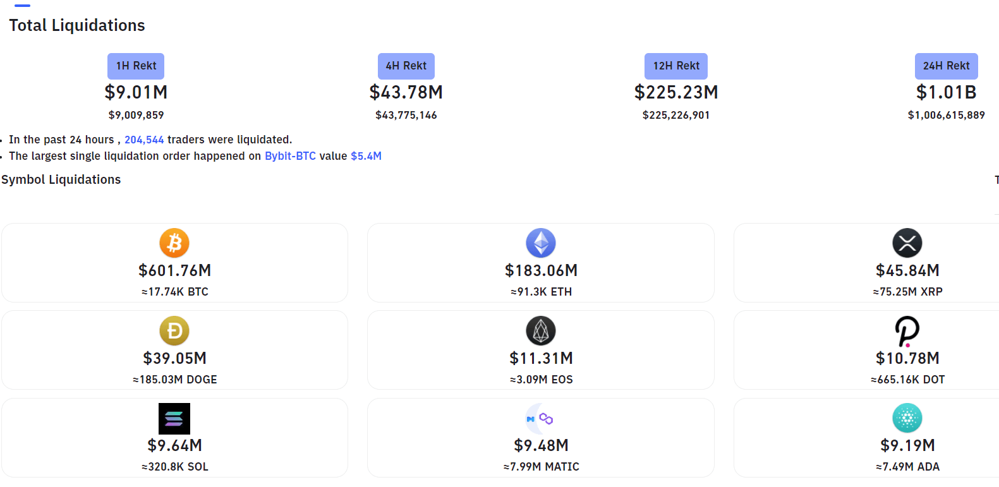The image size is (999, 487).
Task: Open the $183.06M ETH liquidation card
Action: click(541, 263)
